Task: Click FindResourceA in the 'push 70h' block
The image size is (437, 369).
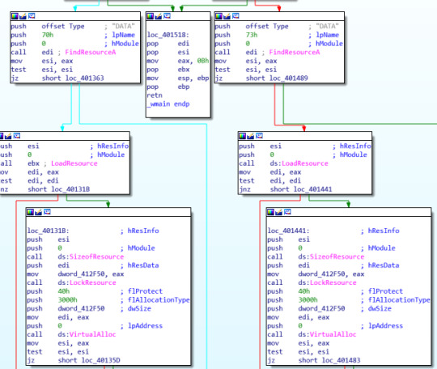Action: [x=91, y=52]
